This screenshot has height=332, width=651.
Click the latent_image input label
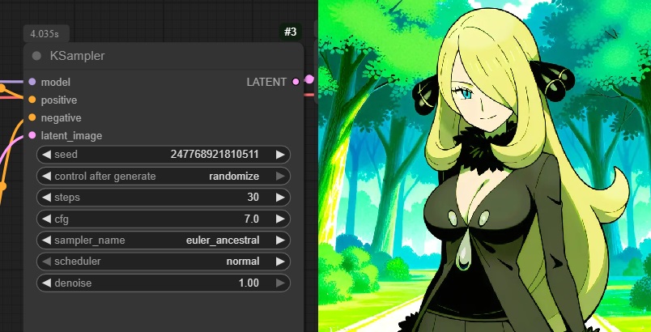tap(71, 136)
